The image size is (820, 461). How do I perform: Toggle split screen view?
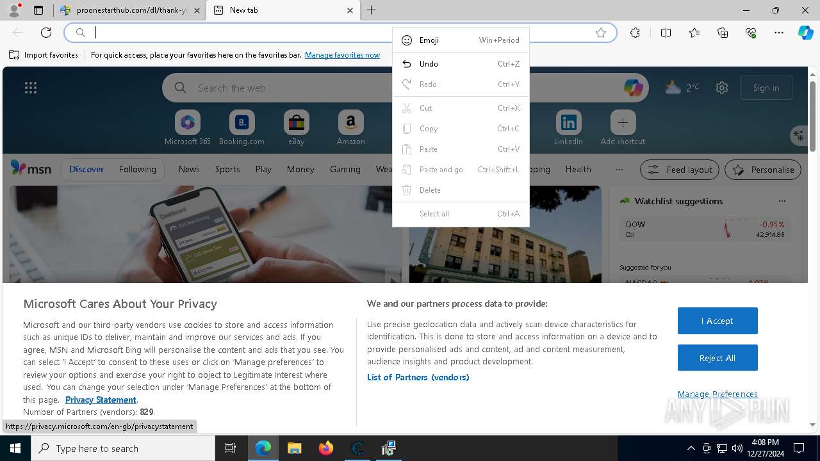pos(666,33)
